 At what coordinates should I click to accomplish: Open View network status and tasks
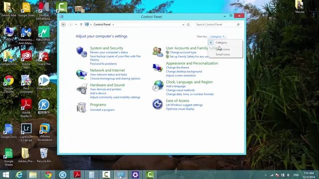click(109, 75)
